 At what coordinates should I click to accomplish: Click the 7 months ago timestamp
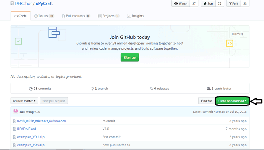[x=236, y=129]
